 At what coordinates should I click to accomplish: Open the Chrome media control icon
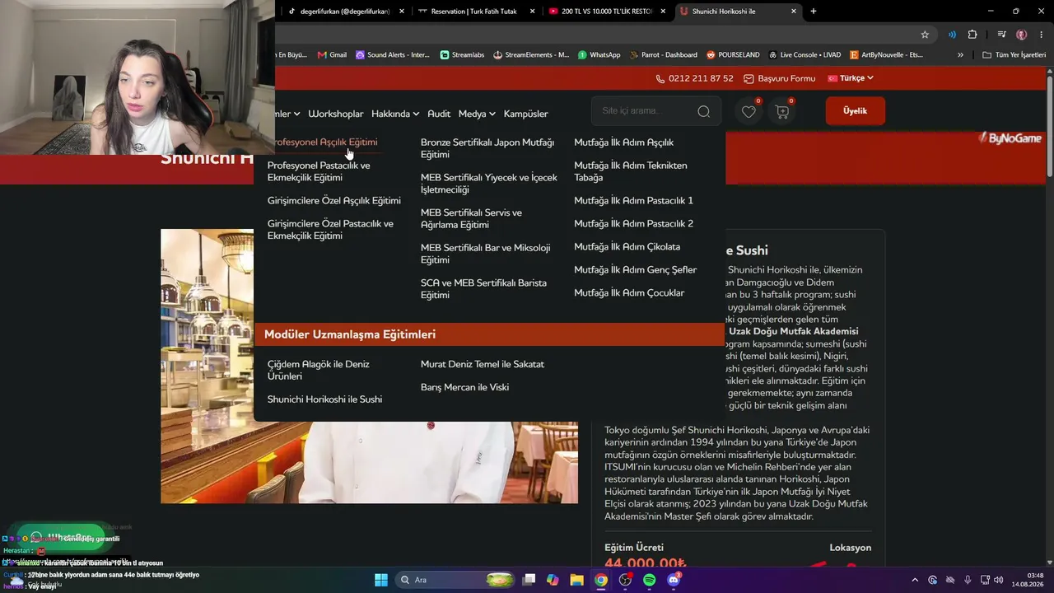coord(1001,35)
